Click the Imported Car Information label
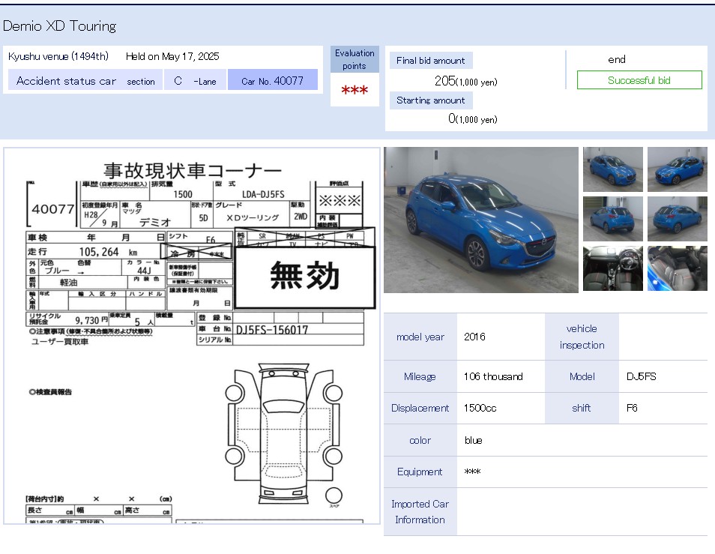This screenshot has width=715, height=554. pyautogui.click(x=420, y=511)
